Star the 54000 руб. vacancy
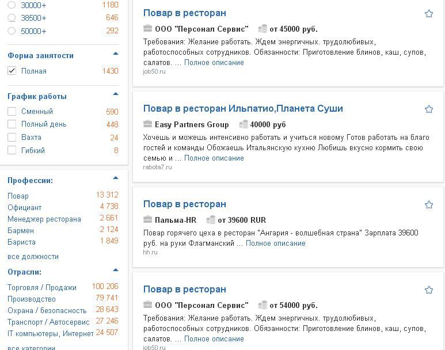This screenshot has width=445, height=350. click(428, 290)
